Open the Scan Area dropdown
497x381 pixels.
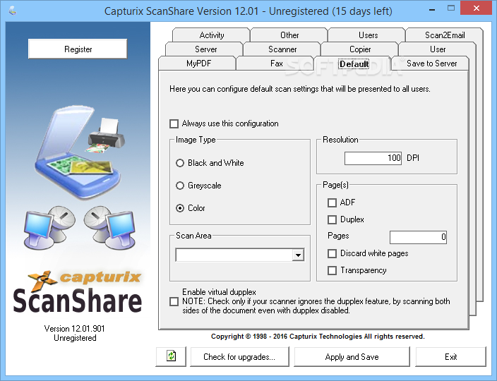click(298, 255)
